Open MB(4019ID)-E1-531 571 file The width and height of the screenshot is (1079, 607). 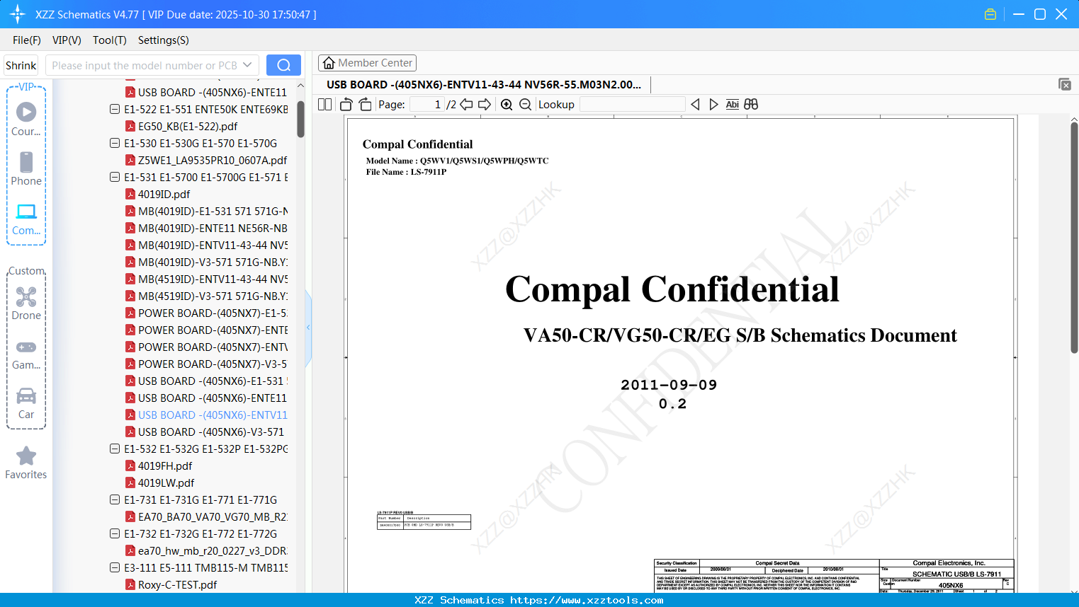[206, 211]
